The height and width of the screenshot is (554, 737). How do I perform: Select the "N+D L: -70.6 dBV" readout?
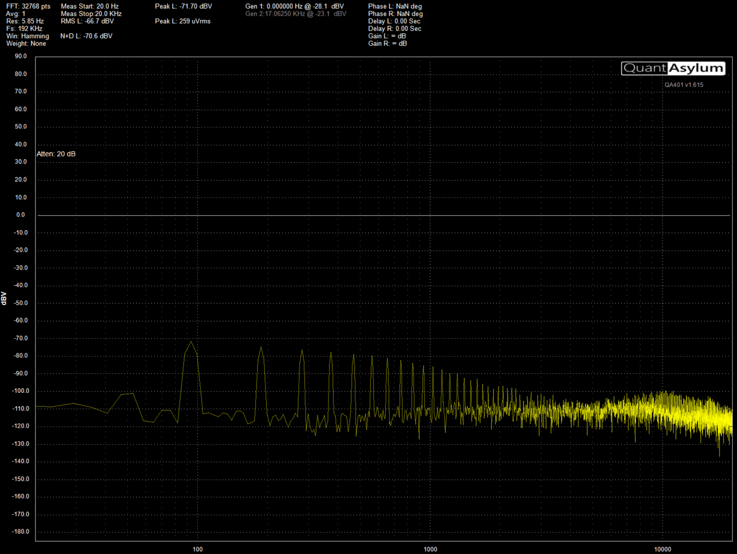click(x=86, y=36)
